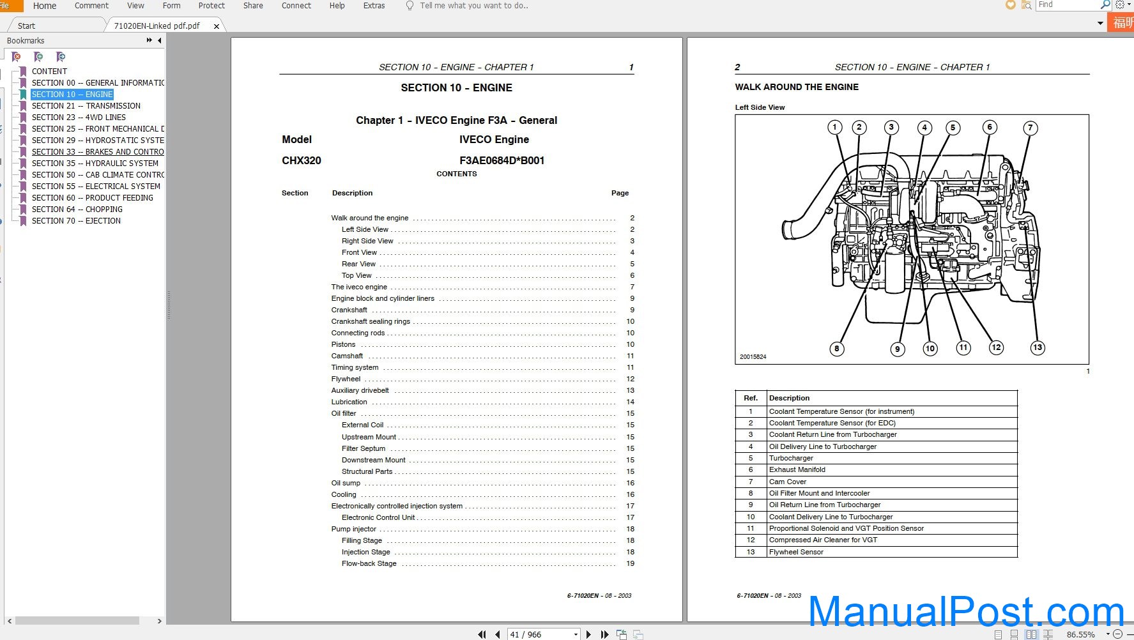1134x640 pixels.
Task: Open the Comment ribbon tab
Action: pyautogui.click(x=91, y=6)
